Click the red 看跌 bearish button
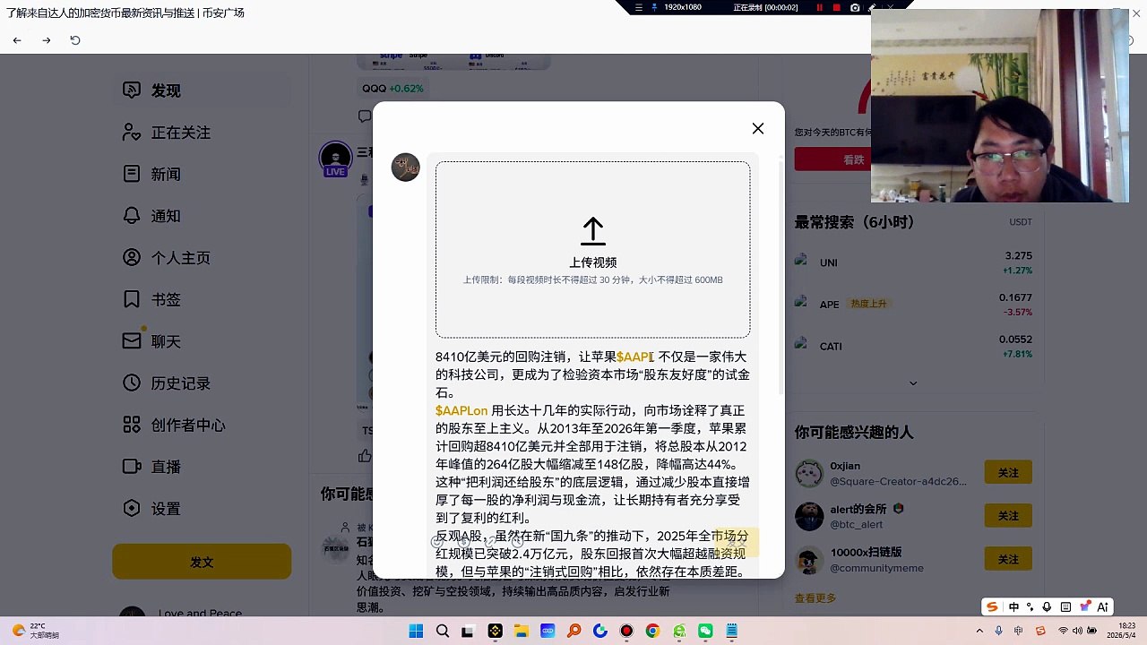This screenshot has width=1147, height=645. pyautogui.click(x=854, y=159)
